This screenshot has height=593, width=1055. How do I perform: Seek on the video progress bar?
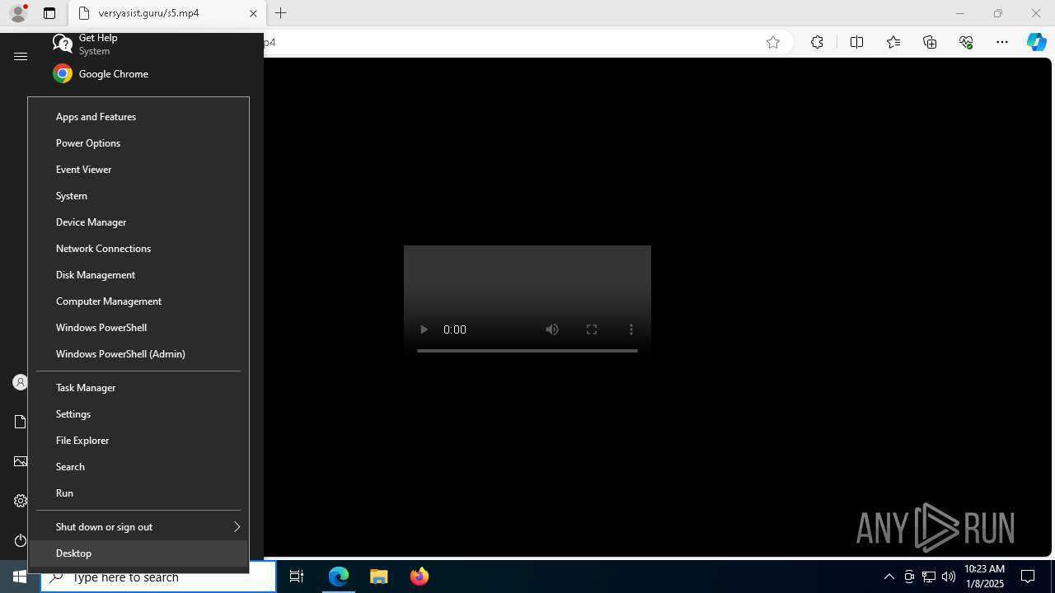[x=527, y=351]
